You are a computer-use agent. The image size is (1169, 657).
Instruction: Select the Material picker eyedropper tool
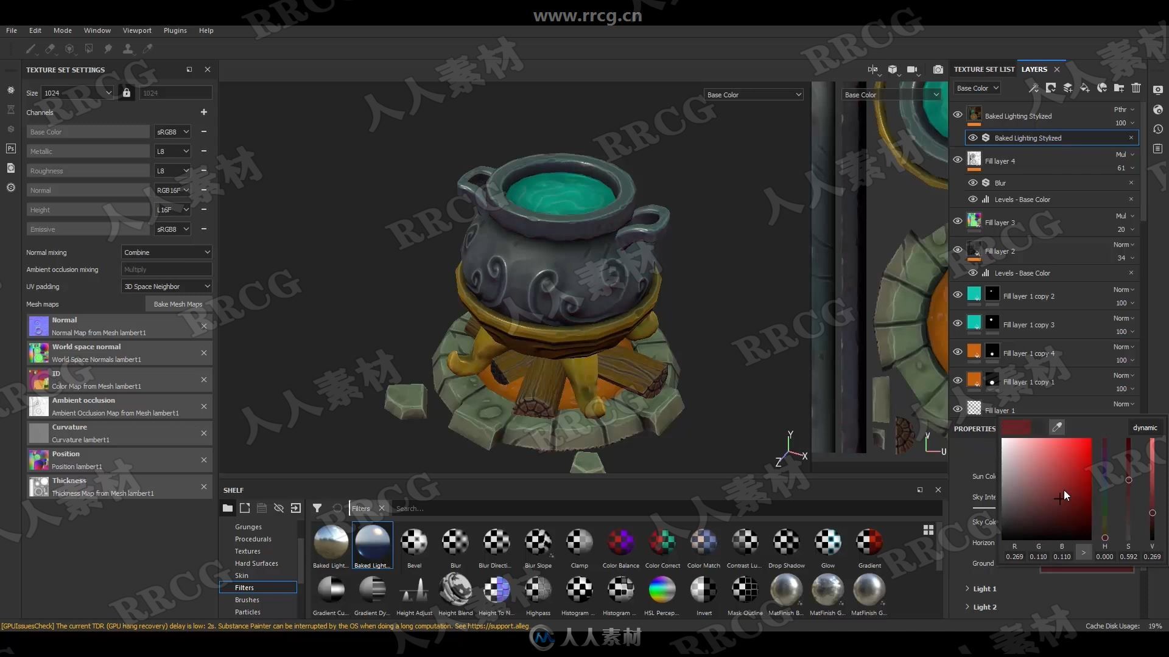pyautogui.click(x=147, y=49)
